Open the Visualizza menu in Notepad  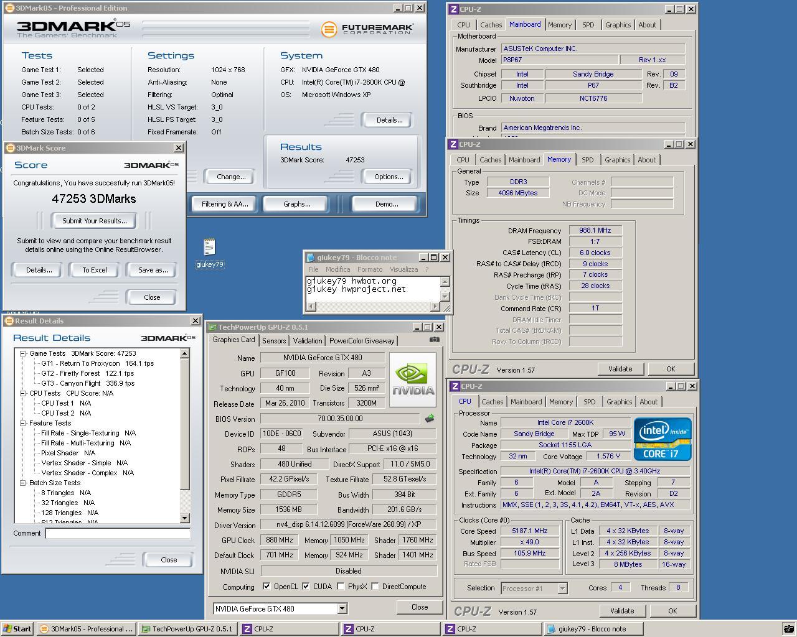[403, 269]
